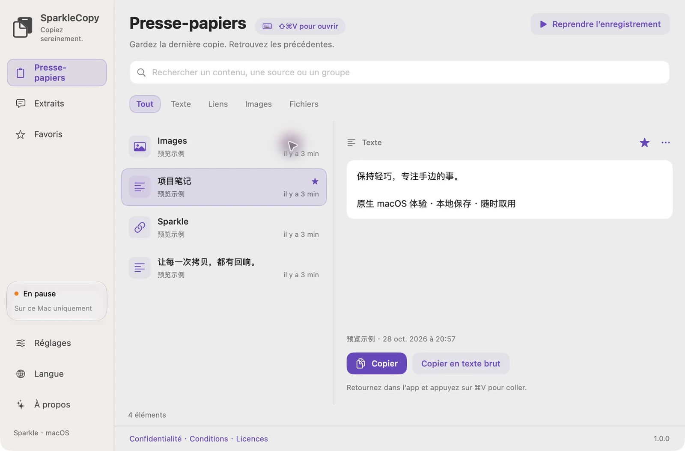Click the play icon in Reprendre l'enregistrement
Image resolution: width=685 pixels, height=451 pixels.
(x=543, y=24)
